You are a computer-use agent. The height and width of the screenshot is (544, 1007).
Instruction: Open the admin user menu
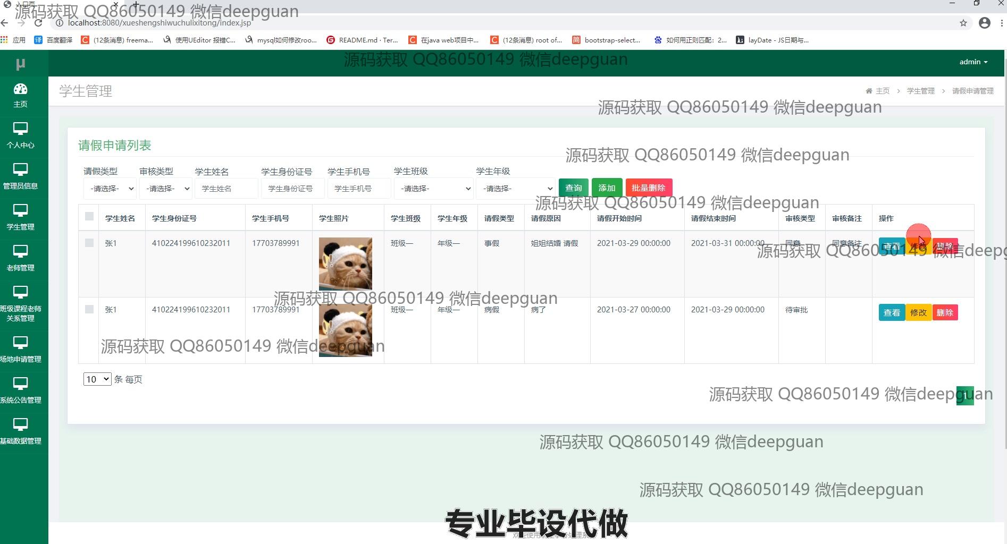973,62
